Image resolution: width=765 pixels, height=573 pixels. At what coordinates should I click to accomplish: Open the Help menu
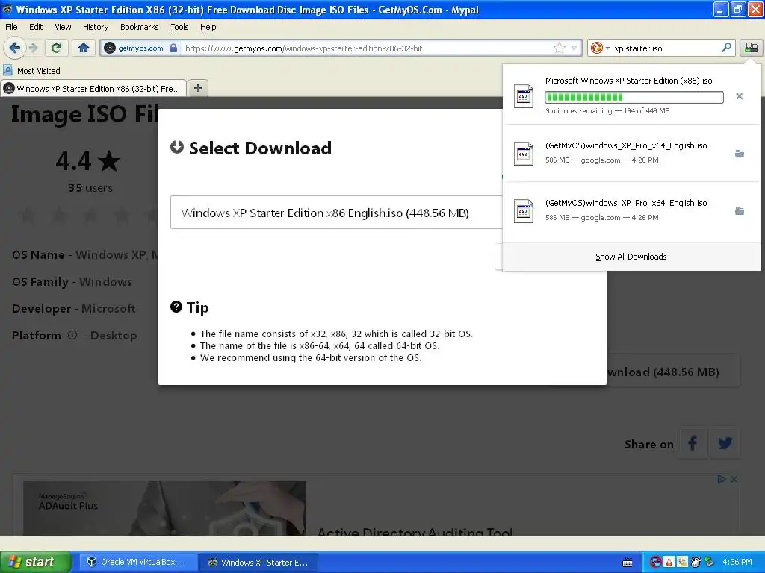(208, 27)
